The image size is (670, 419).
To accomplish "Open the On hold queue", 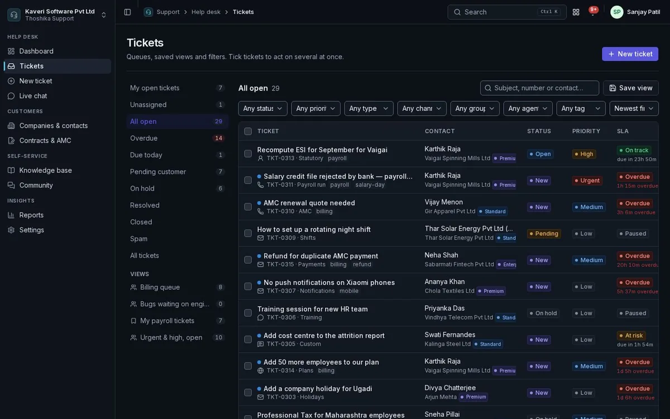I will (x=178, y=188).
